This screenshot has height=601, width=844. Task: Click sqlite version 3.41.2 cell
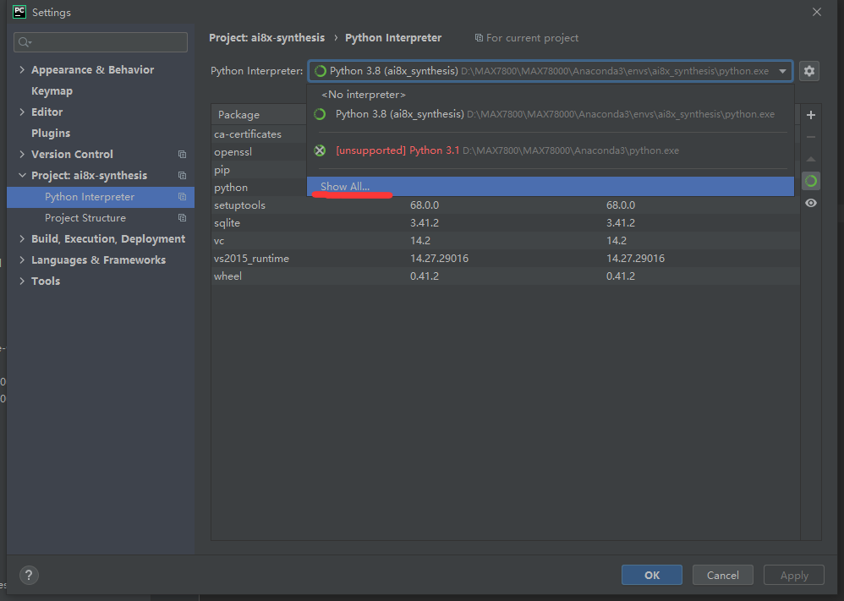(x=425, y=223)
